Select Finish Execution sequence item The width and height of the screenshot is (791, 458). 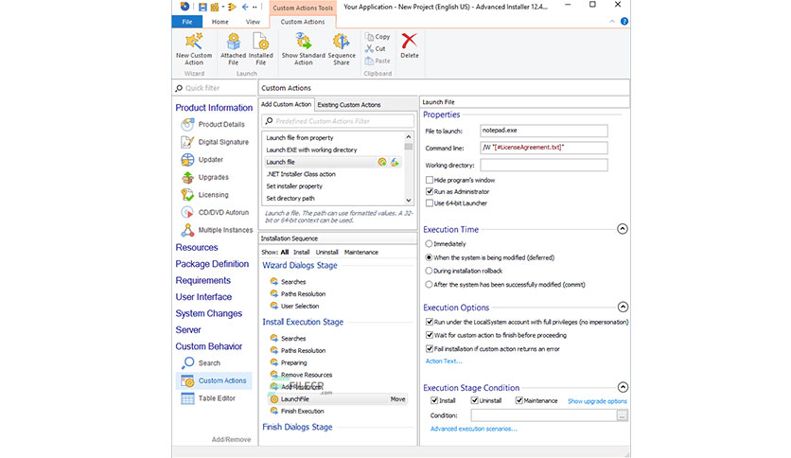297,411
